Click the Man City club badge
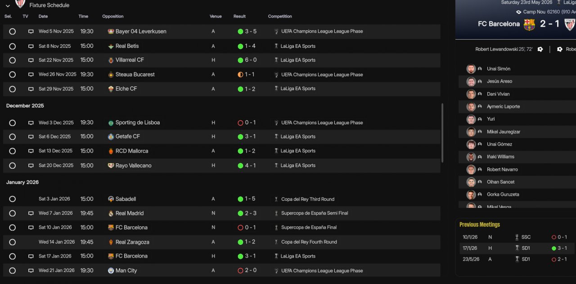This screenshot has width=576, height=284. (x=111, y=270)
